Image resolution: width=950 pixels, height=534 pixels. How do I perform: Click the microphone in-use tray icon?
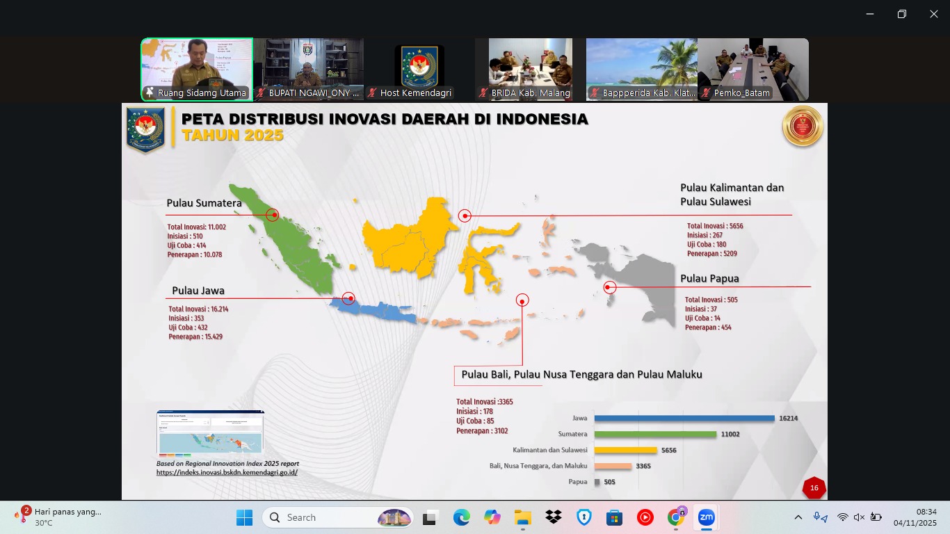coord(821,517)
